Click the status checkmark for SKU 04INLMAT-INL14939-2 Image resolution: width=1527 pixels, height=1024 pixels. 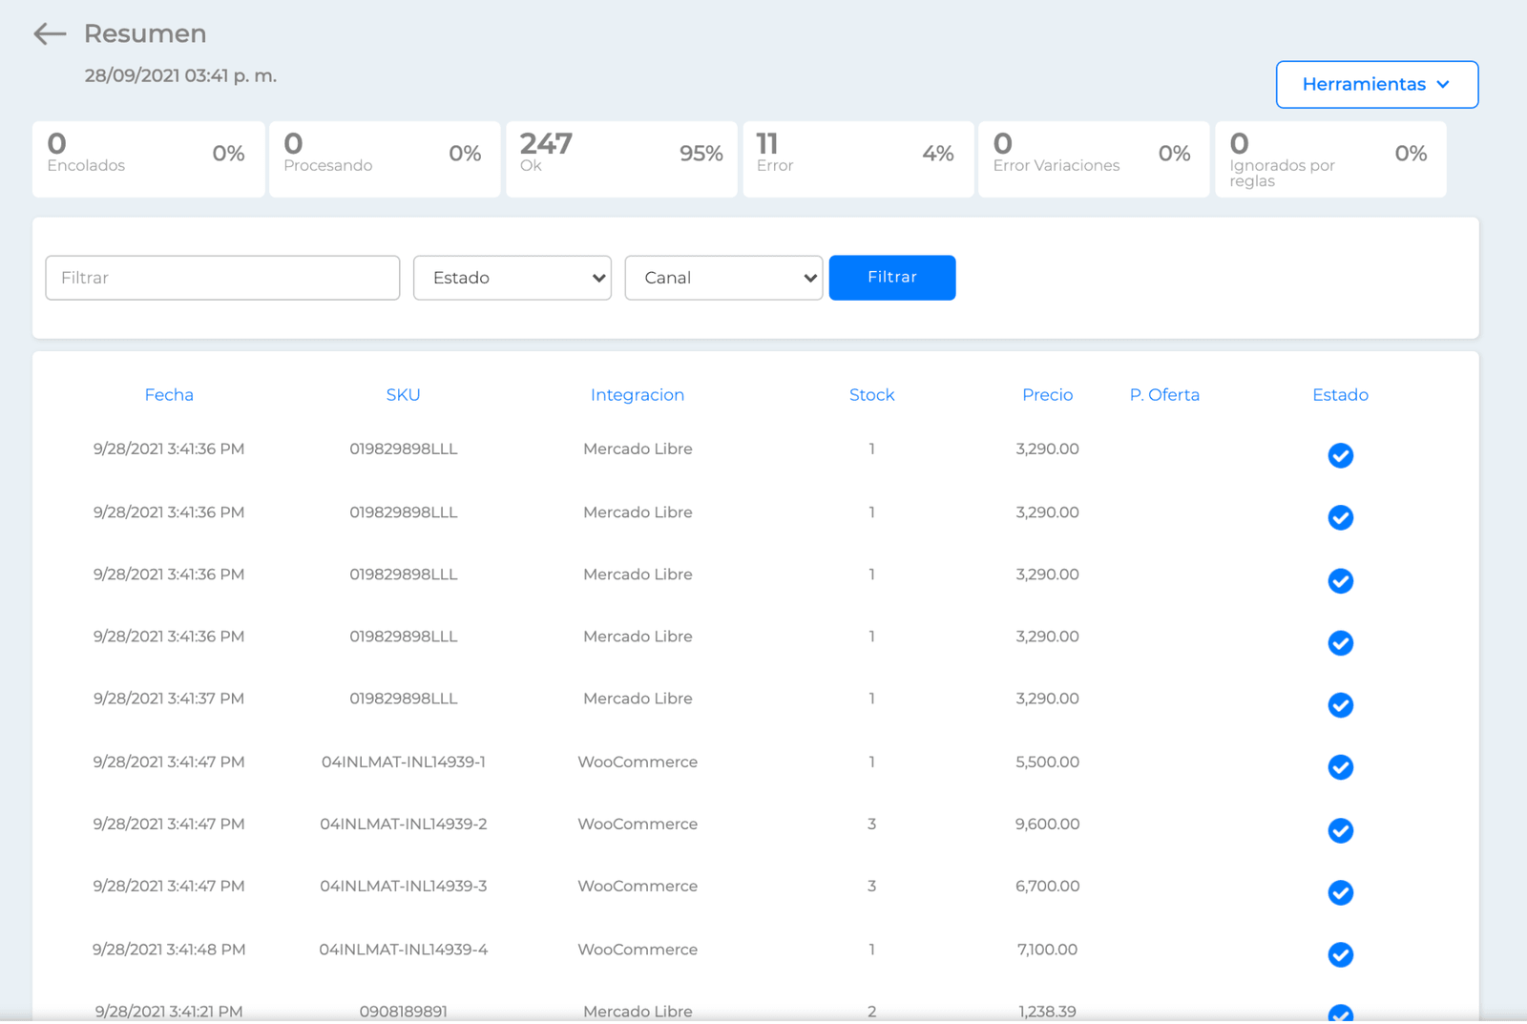[1340, 830]
